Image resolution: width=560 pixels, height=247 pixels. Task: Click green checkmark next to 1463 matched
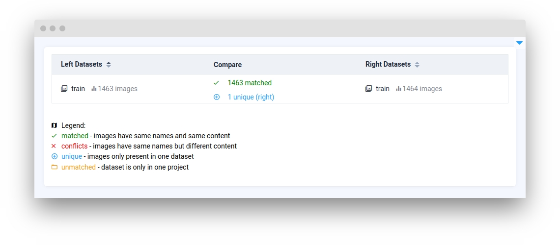[216, 83]
